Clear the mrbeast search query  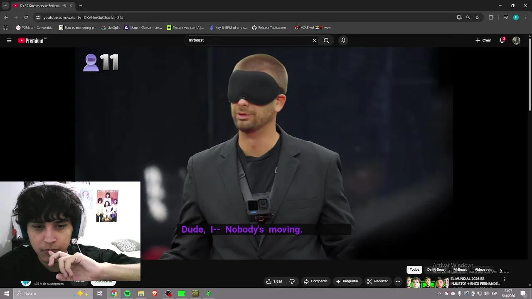click(314, 40)
